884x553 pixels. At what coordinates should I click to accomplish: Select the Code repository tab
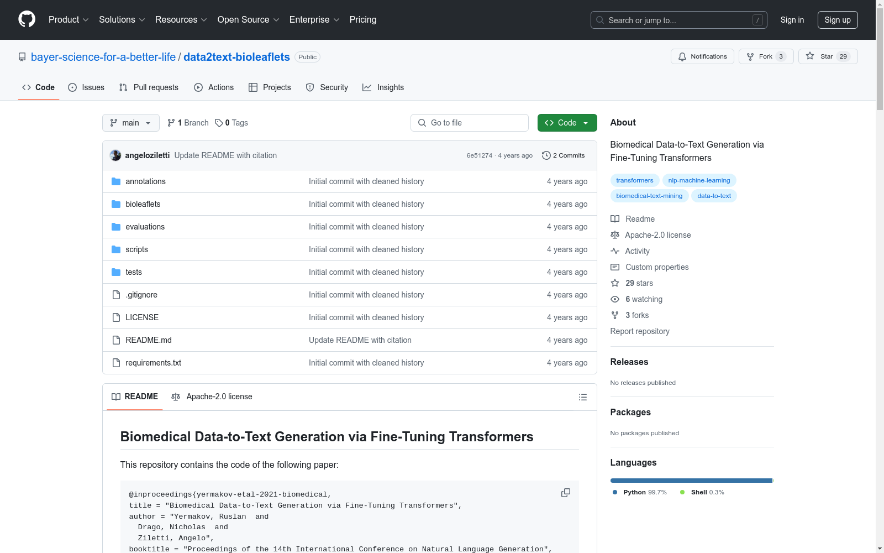click(39, 87)
